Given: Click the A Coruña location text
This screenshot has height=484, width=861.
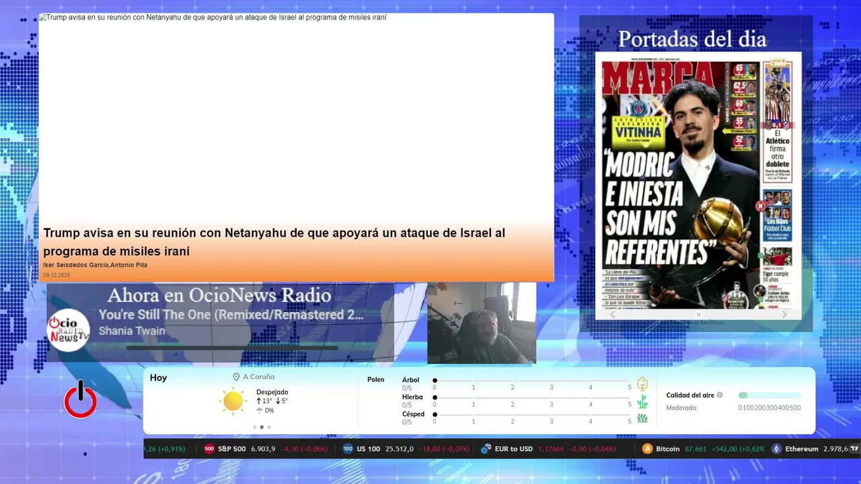Looking at the screenshot, I should pos(258,377).
